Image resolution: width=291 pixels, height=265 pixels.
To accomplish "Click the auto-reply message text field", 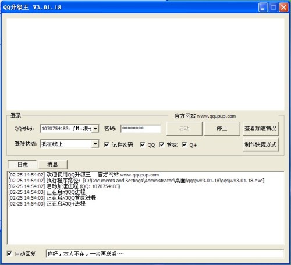I will point(165,254).
